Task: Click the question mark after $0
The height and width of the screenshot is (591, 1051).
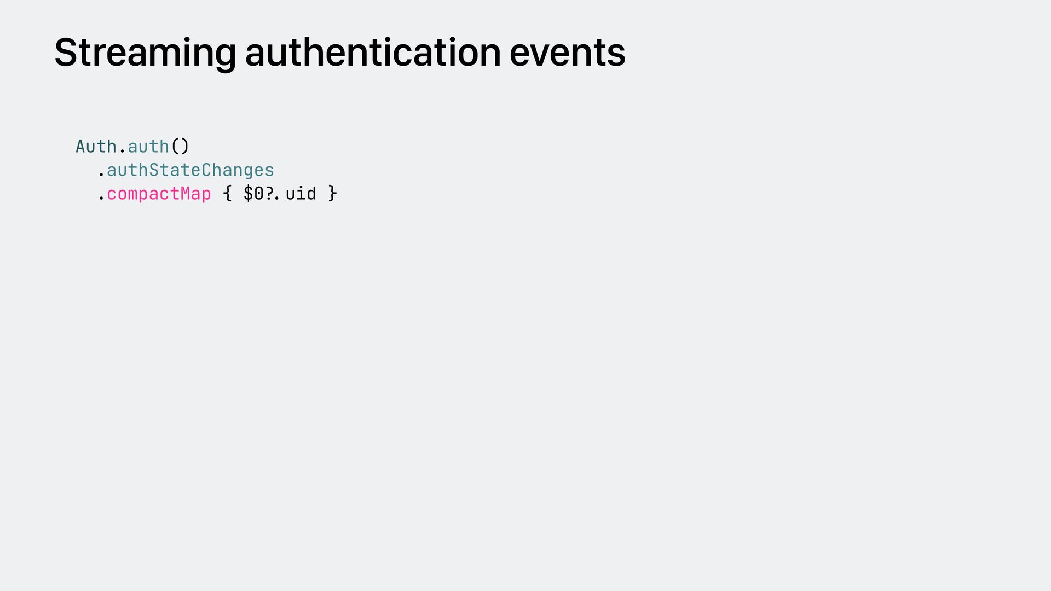Action: (x=269, y=194)
